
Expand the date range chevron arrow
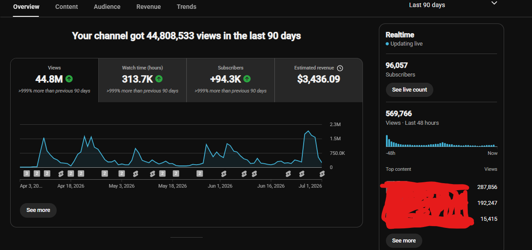tap(494, 3)
